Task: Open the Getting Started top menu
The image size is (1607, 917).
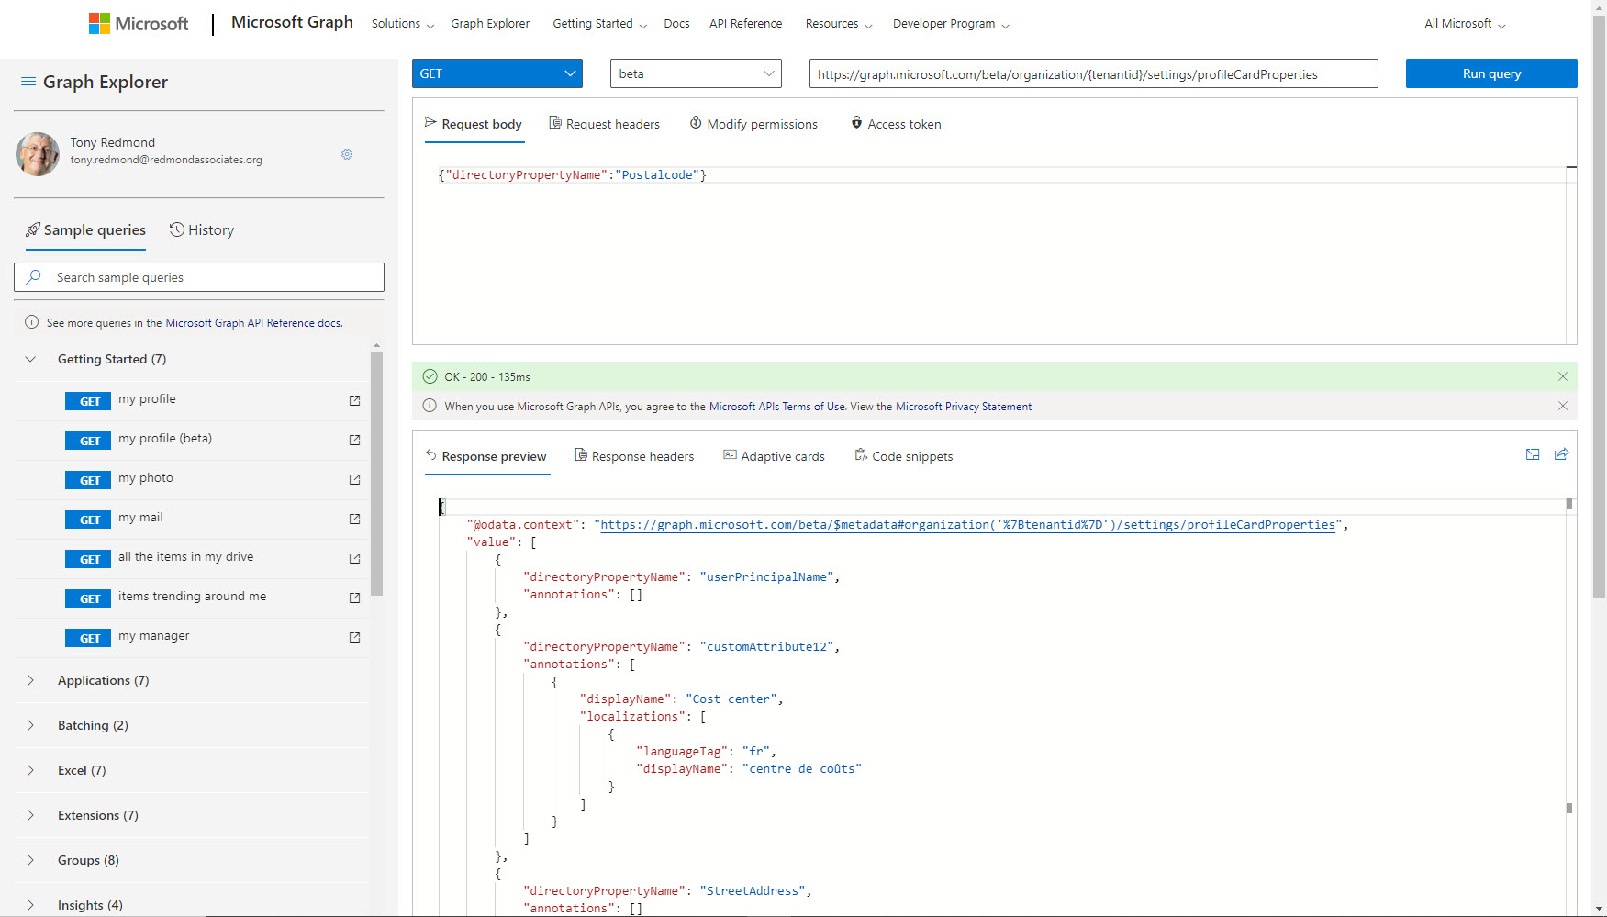Action: [599, 24]
